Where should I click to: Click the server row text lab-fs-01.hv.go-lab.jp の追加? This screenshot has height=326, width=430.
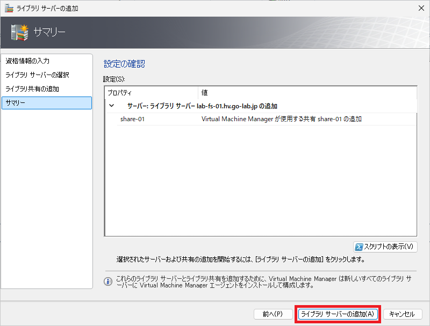tap(237, 106)
